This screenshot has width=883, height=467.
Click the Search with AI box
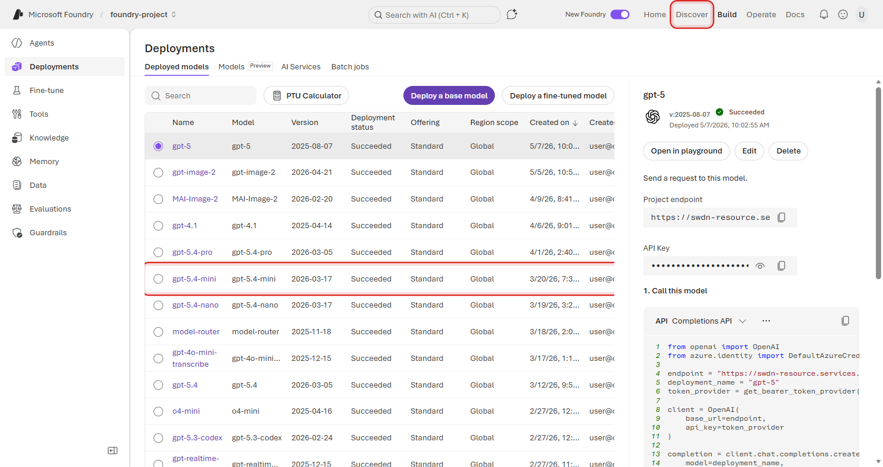(x=434, y=15)
